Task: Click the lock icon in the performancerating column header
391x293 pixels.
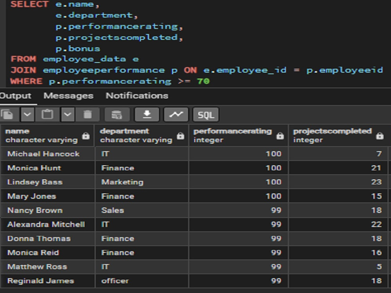Action: click(x=280, y=136)
